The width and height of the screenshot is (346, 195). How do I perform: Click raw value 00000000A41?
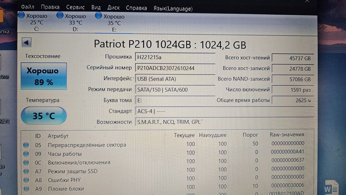pos(287,152)
